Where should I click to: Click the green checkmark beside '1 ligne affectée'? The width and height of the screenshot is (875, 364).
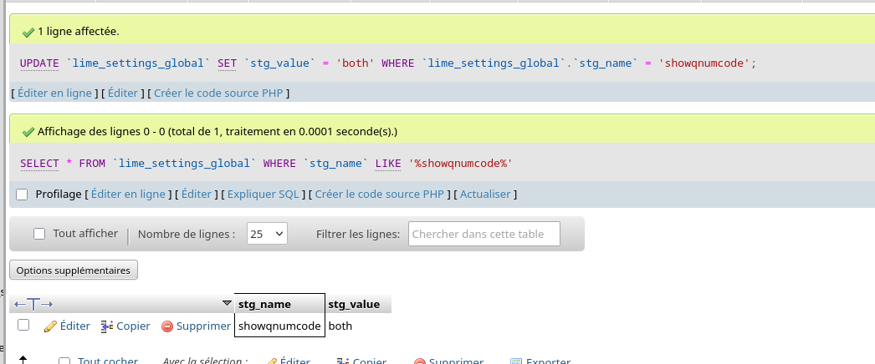tap(28, 32)
